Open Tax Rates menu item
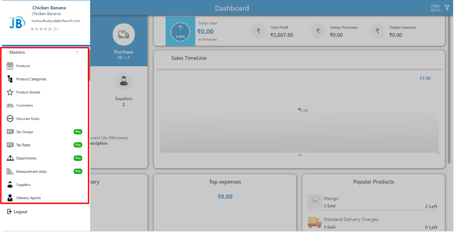The width and height of the screenshot is (454, 232). point(23,145)
